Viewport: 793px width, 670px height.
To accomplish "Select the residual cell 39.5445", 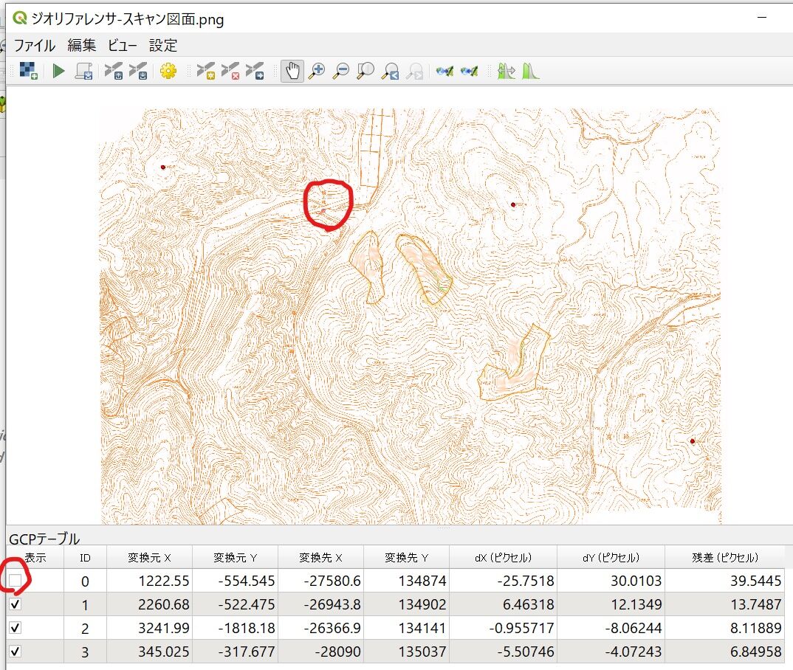I will pos(725,581).
